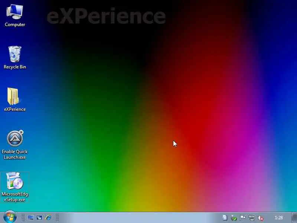Open the Windows Start orb
This screenshot has height=223, width=297.
pos(10,217)
